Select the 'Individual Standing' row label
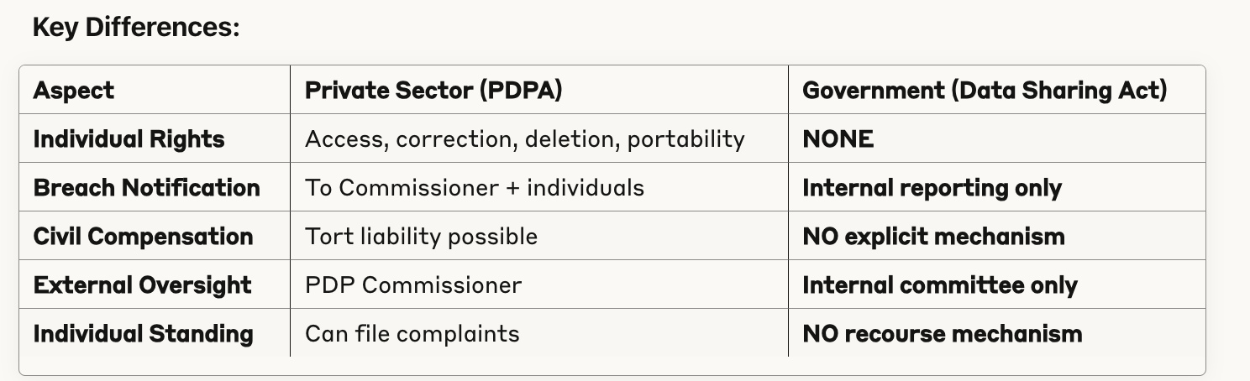Screen dimensions: 1250x381 [x=143, y=334]
